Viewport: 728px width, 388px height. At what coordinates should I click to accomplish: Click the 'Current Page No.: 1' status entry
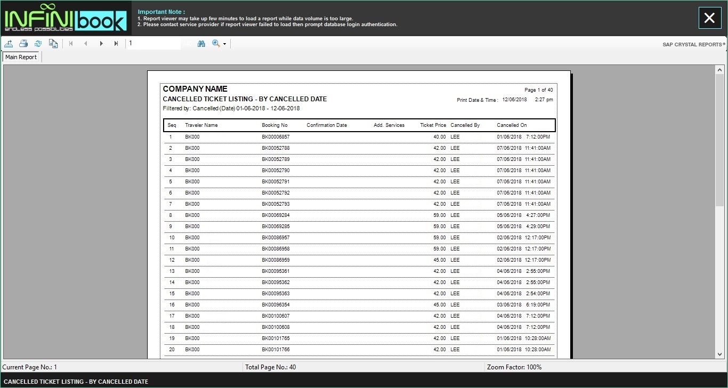coord(30,367)
